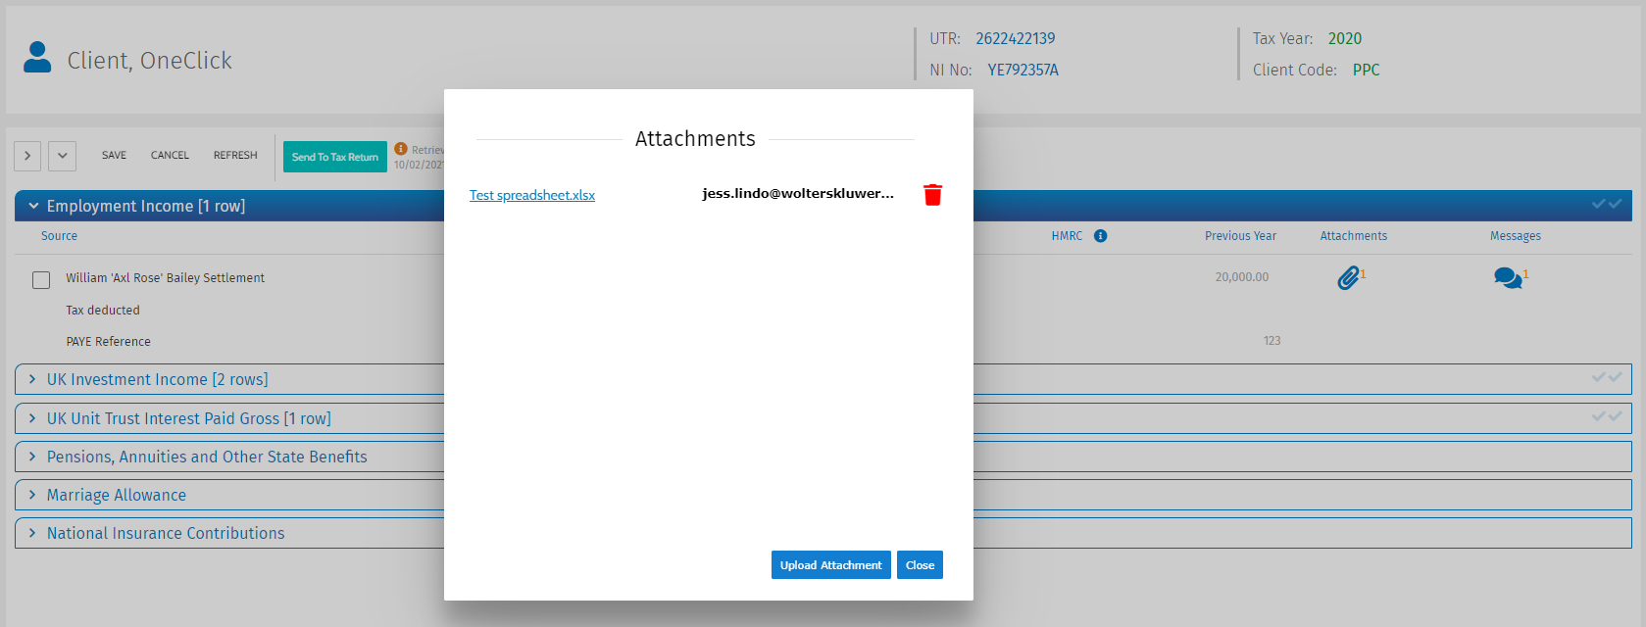Image resolution: width=1646 pixels, height=627 pixels.
Task: Click the Messages column header
Action: pos(1515,236)
